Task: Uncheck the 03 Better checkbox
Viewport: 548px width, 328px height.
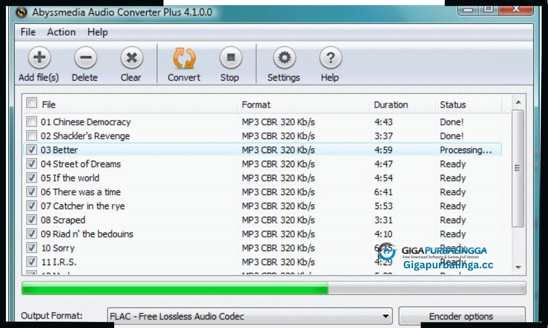Action: 32,149
